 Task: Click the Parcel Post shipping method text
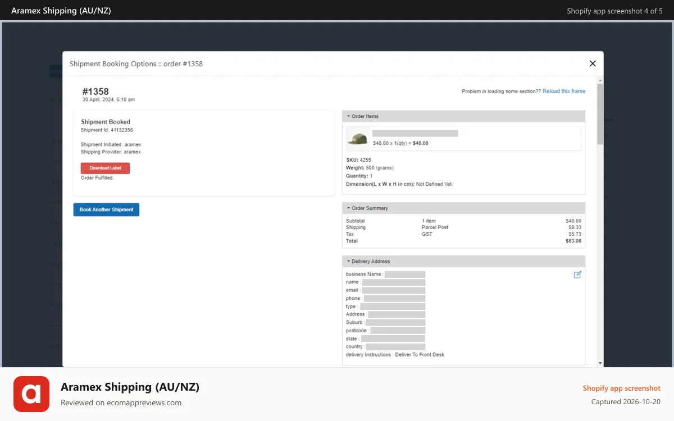point(435,227)
